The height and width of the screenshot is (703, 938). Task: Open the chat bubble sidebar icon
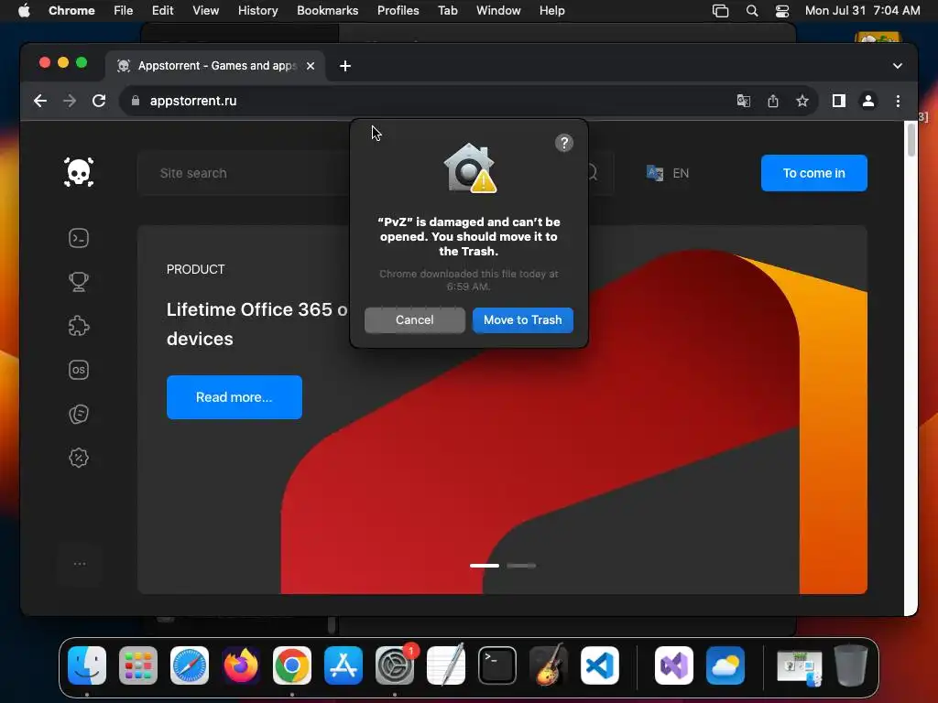pyautogui.click(x=79, y=414)
